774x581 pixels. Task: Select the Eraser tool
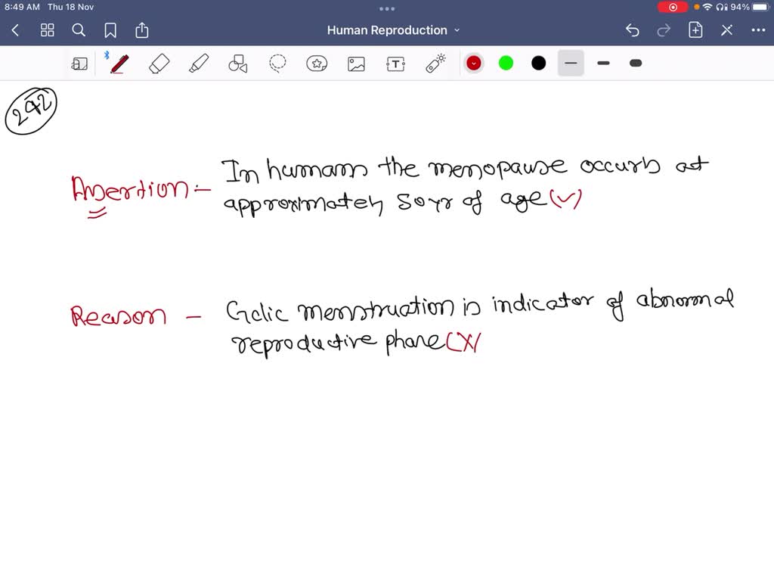coord(159,64)
